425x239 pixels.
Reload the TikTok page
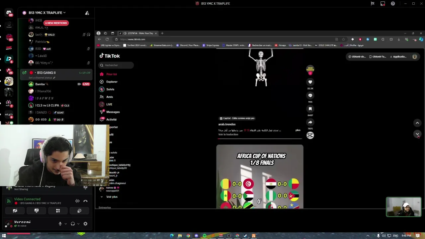107,39
